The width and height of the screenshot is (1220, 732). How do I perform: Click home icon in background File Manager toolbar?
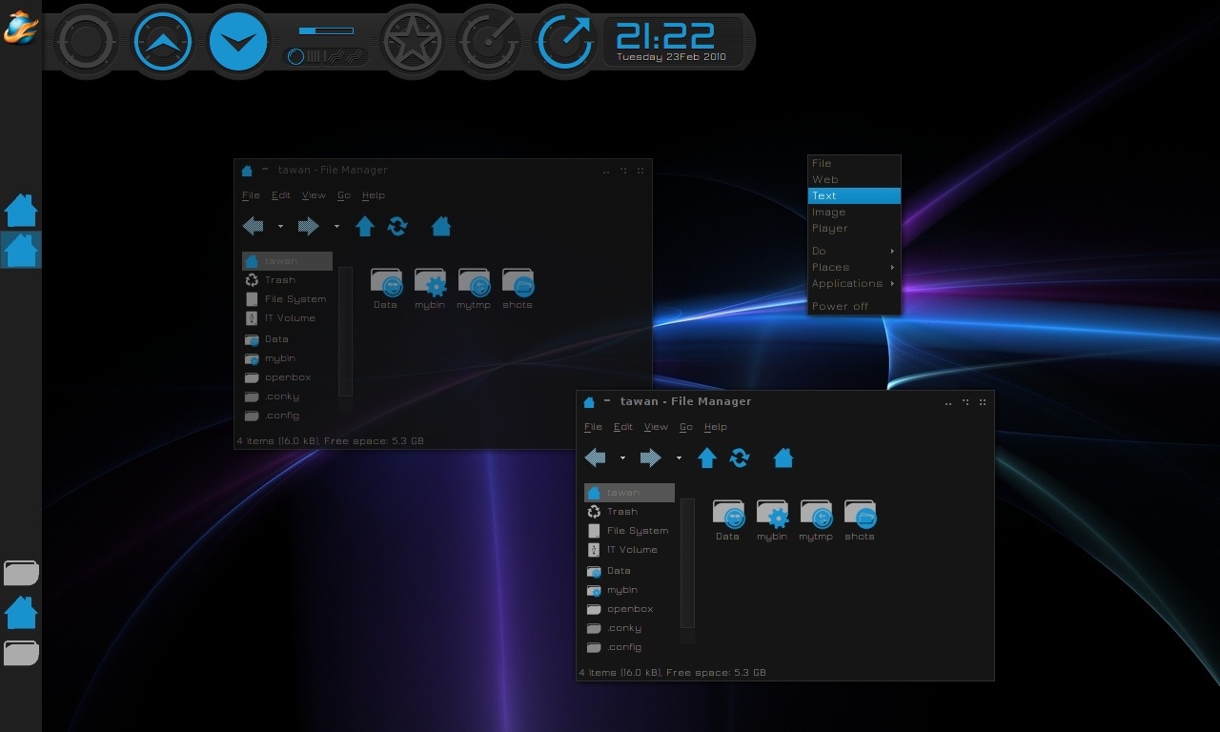pyautogui.click(x=441, y=227)
